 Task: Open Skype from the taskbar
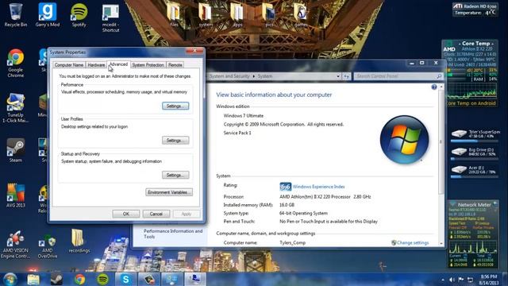[125, 279]
